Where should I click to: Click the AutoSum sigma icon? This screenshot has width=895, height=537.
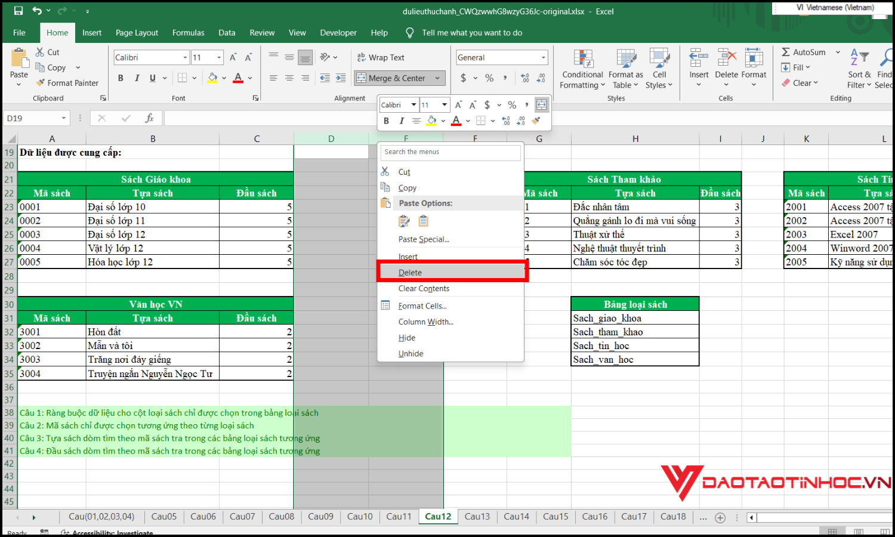click(x=786, y=52)
